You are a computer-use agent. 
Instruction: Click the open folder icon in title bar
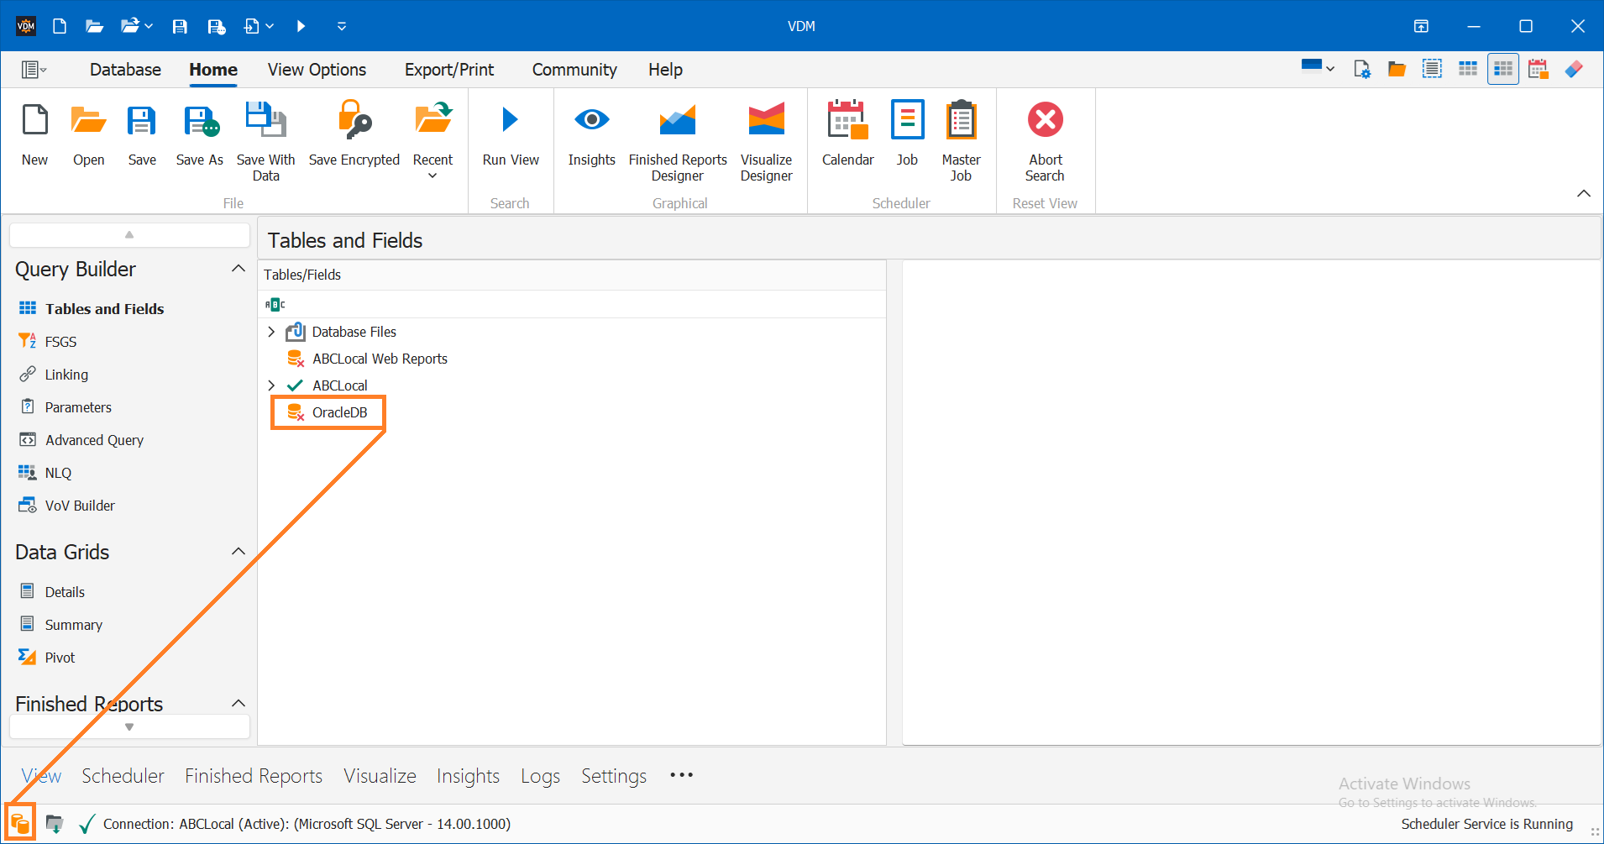(94, 26)
